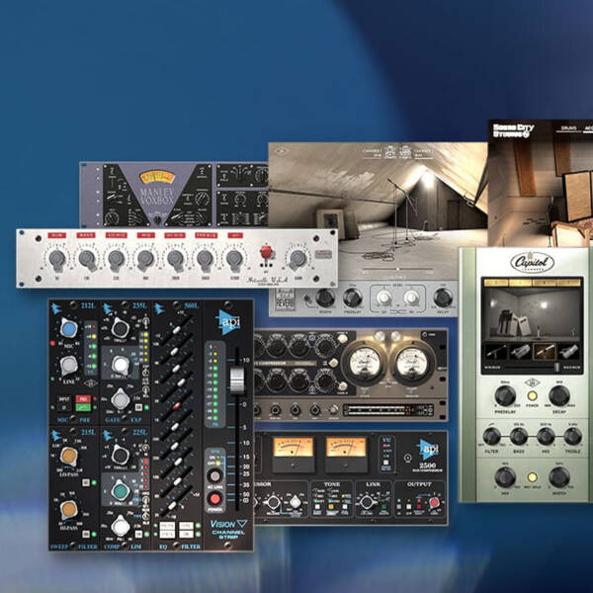Image resolution: width=593 pixels, height=593 pixels.
Task: Click the black threshold knob on 235L gate
Action: [121, 328]
